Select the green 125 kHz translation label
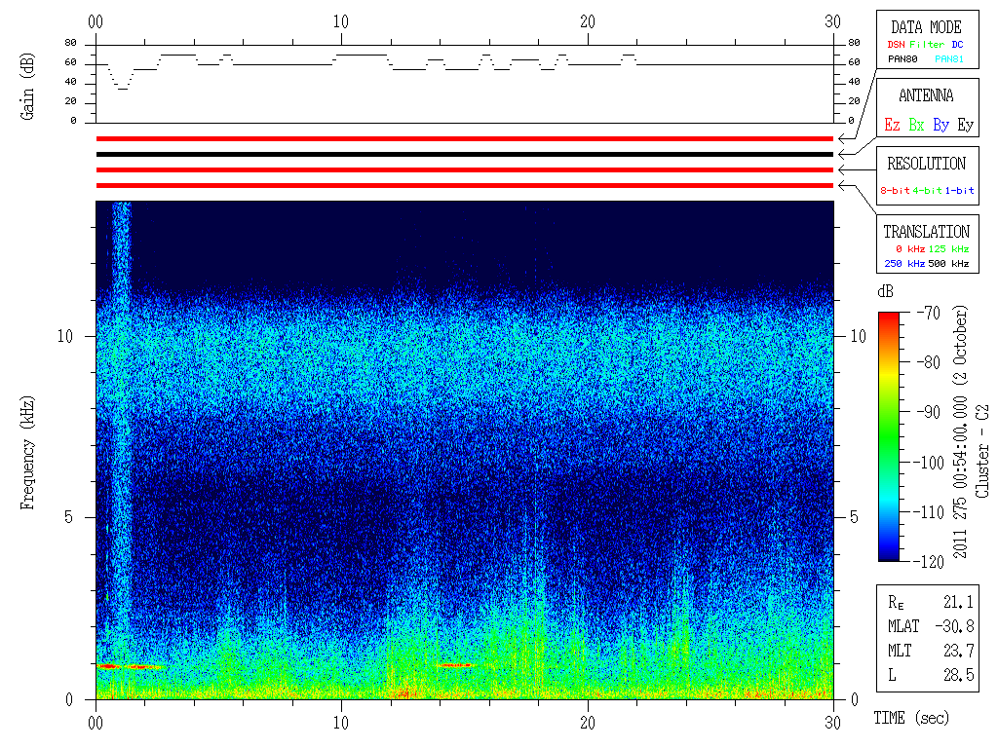The width and height of the screenshot is (998, 748). point(948,249)
